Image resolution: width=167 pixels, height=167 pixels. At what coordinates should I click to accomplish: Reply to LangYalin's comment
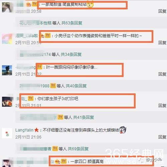click(162, 137)
